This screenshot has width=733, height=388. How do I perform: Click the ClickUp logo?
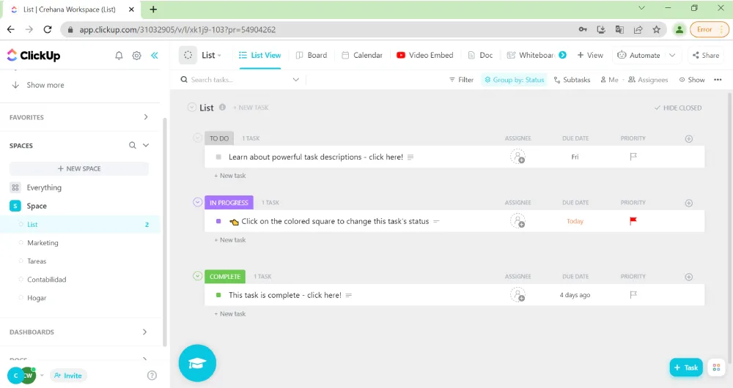coord(33,56)
